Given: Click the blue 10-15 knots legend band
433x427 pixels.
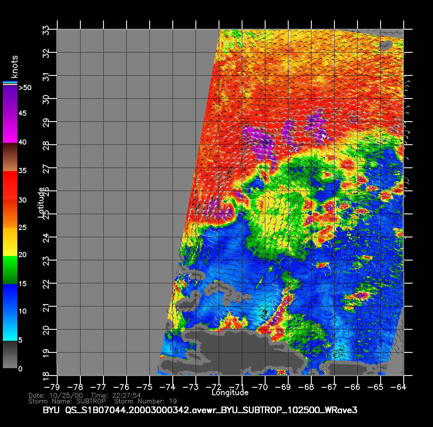Looking at the screenshot, I should point(10,299).
